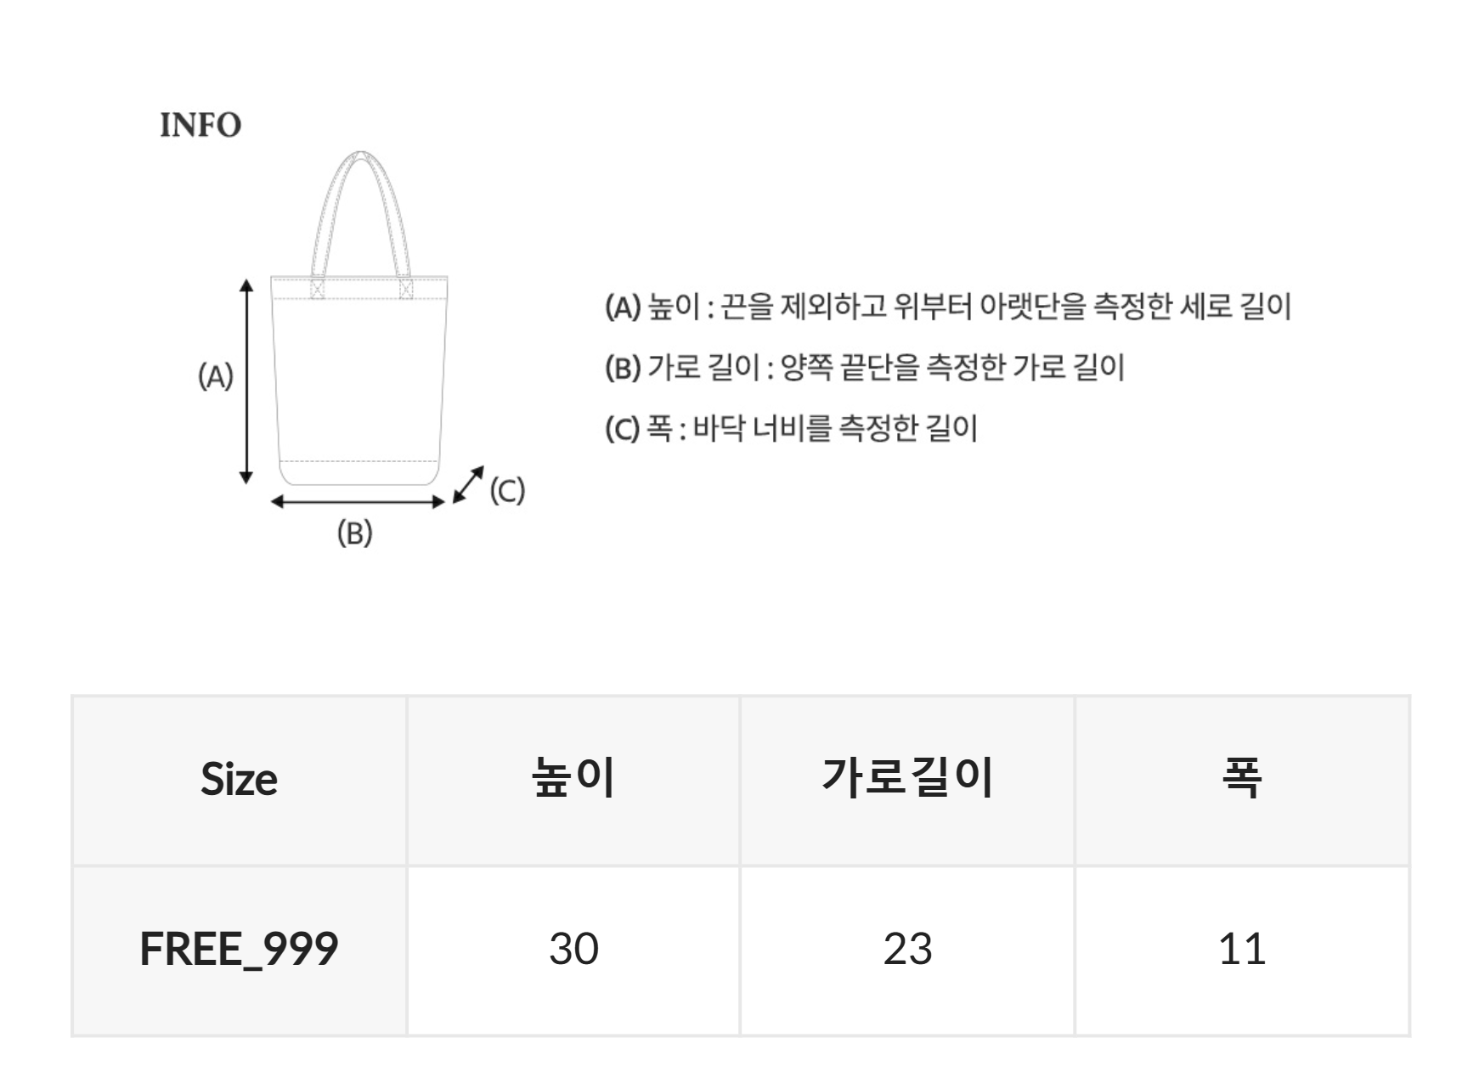This screenshot has height=1066, width=1479.
Task: Select the (B) 가로 길이 description line
Action: coord(864,368)
